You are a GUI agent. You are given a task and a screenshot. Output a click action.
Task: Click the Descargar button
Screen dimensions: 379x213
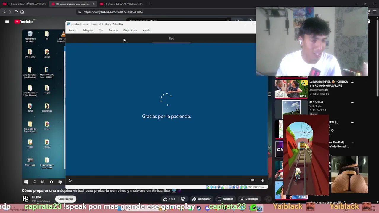(x=249, y=199)
